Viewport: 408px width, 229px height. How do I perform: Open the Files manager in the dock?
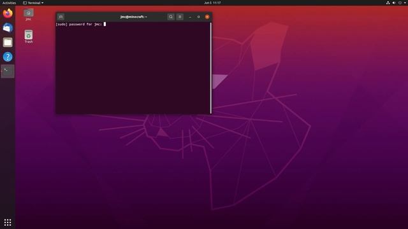[8, 43]
